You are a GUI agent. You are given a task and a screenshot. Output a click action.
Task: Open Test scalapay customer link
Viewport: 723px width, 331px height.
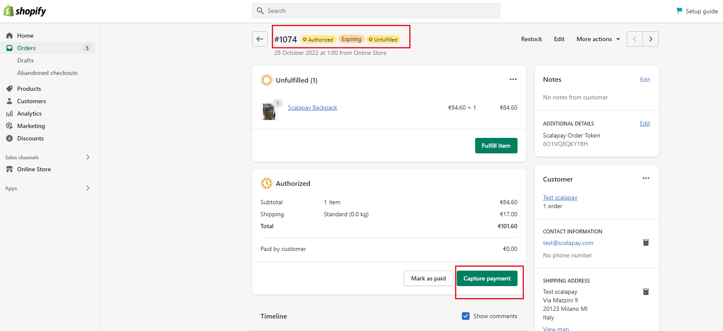[560, 197]
